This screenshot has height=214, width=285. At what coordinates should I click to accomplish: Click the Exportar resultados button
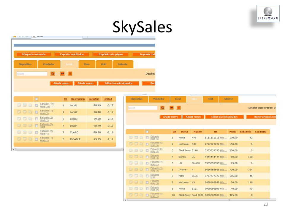click(72, 54)
